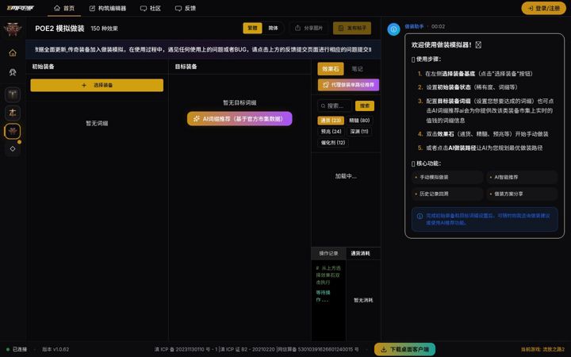Viewport: 571px width, 357px height.
Task: Click the diamond icon in left sidebar
Action: [13, 148]
